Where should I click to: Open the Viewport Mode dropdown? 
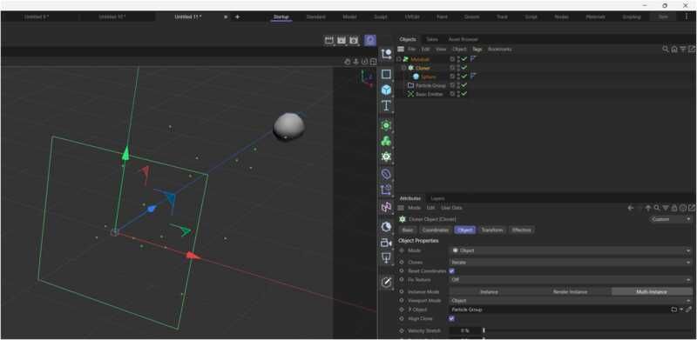click(571, 301)
